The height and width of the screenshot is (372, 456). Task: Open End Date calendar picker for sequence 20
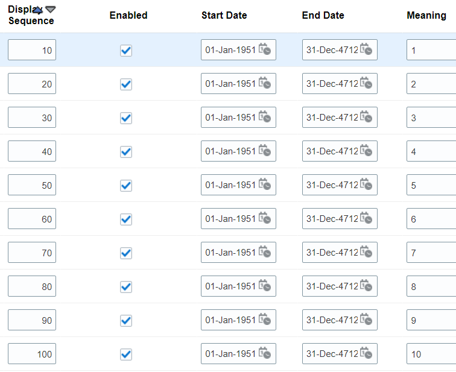[366, 83]
